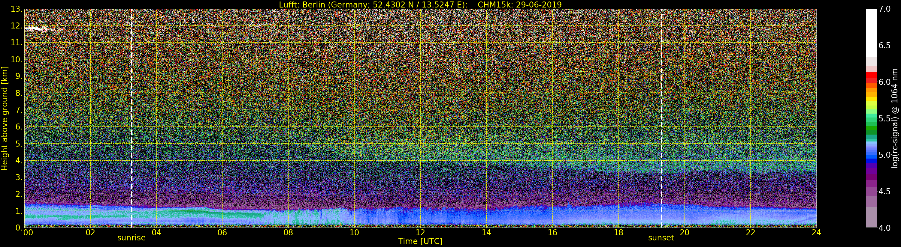Click the "Height above ground [km]" axis label
The image size is (901, 247).
pos(5,118)
